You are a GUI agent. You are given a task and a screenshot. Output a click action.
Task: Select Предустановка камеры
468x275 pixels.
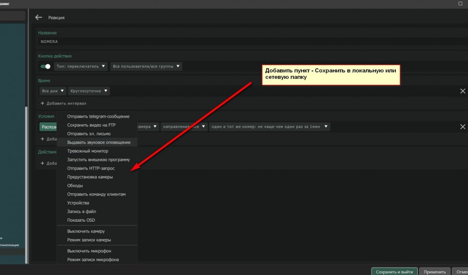pos(97,177)
